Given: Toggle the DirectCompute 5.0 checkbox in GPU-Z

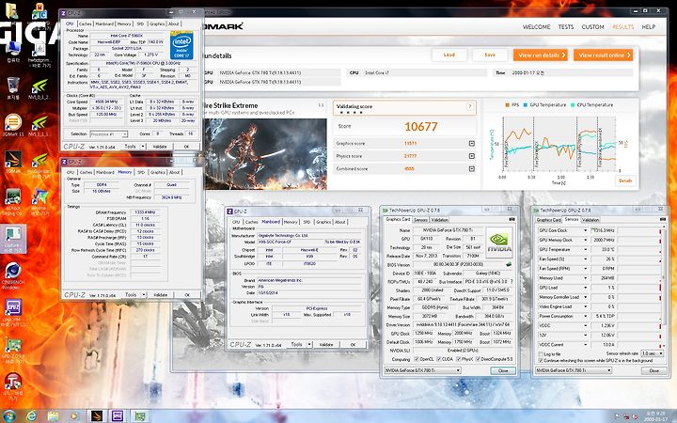Looking at the screenshot, I should (478, 359).
